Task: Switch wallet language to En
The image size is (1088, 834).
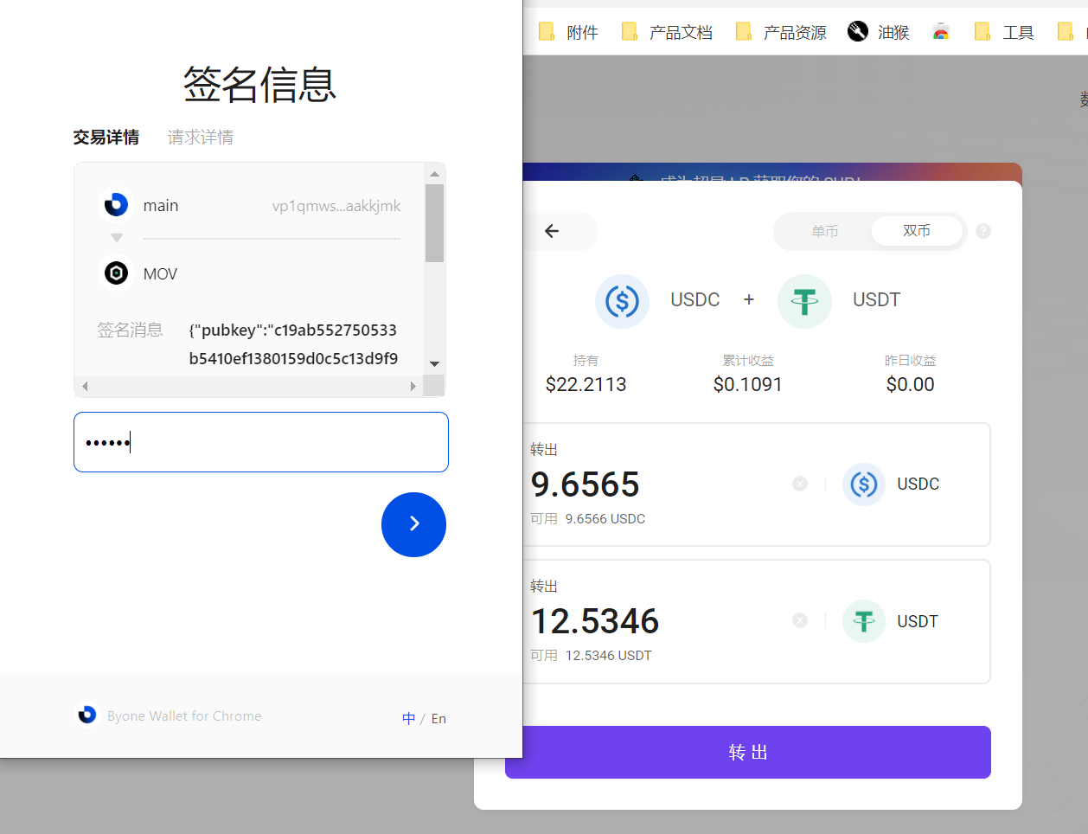Action: pyautogui.click(x=438, y=718)
